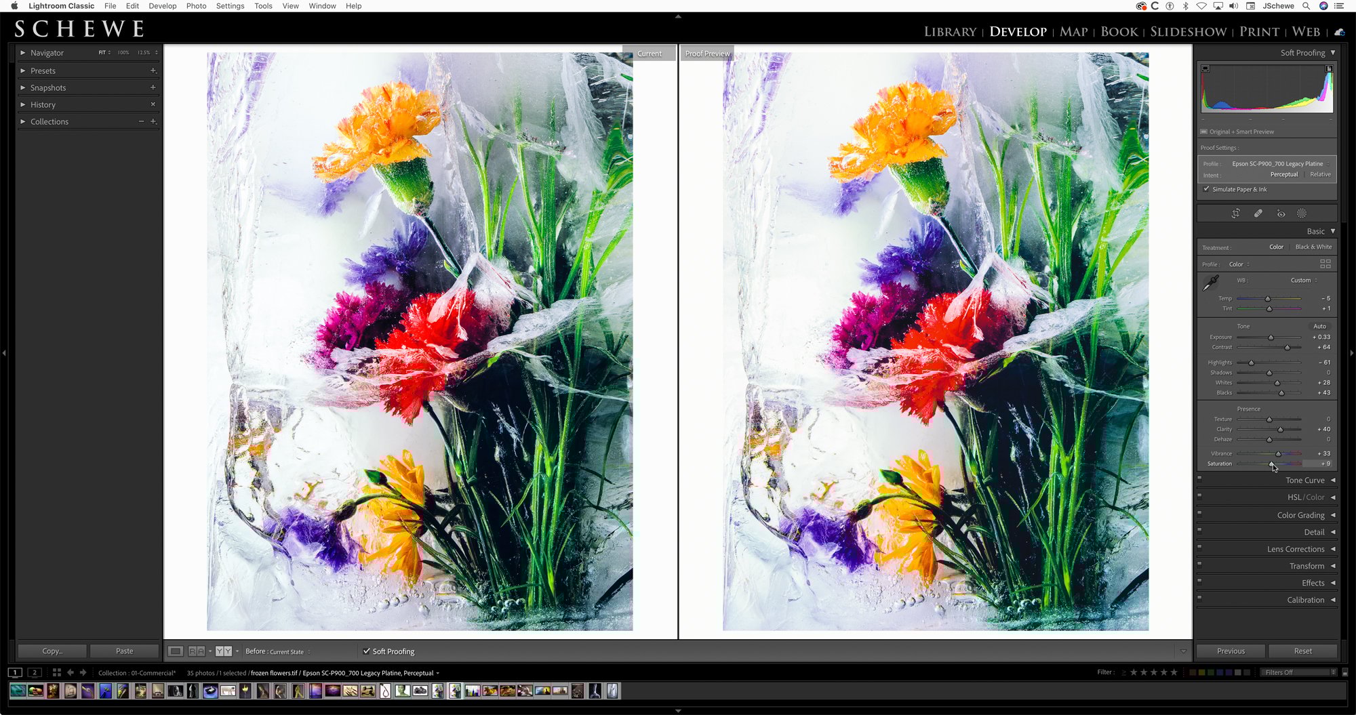Open the Photo menu
Viewport: 1356px width, 715px height.
click(196, 6)
